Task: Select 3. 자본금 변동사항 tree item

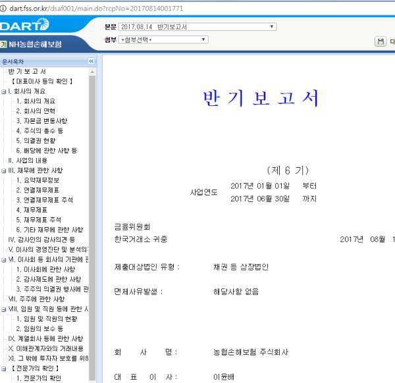Action: click(x=41, y=121)
